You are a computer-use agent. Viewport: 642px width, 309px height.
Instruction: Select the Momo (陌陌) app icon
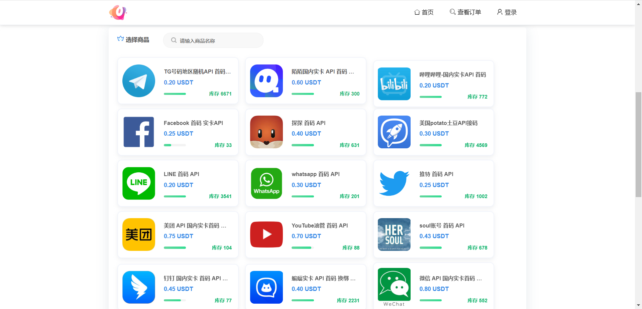[x=266, y=81]
